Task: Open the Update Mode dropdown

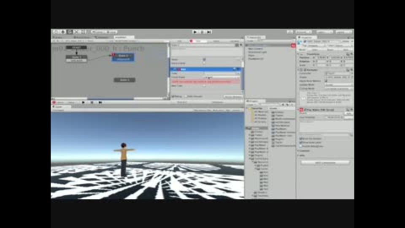Action: (339, 85)
